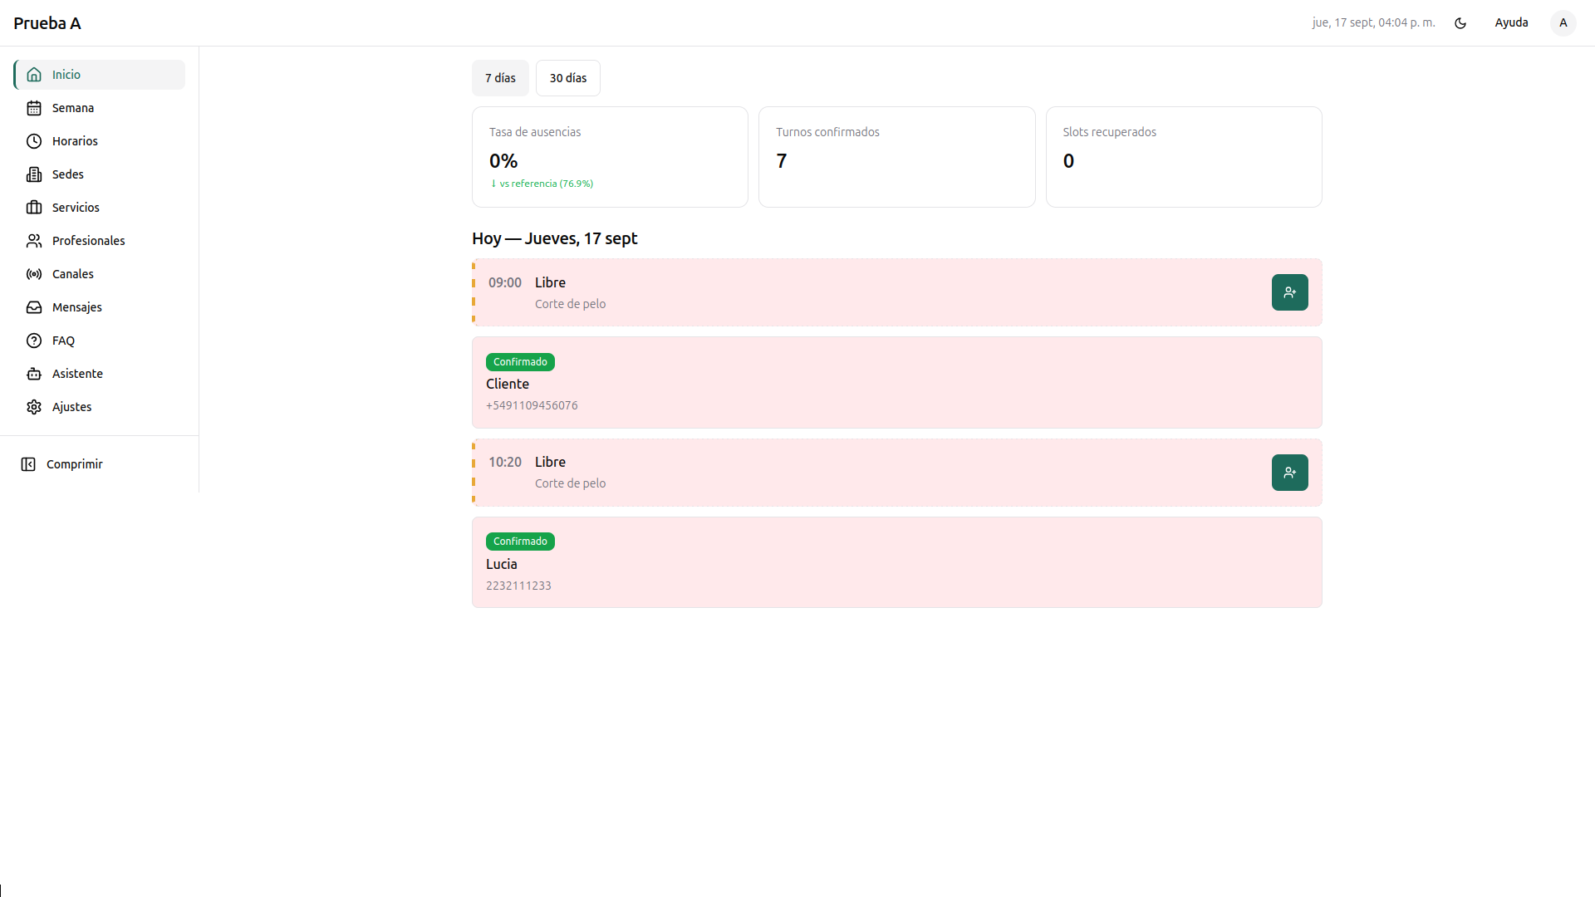Go to Profesionales in the sidebar
This screenshot has width=1595, height=897.
(100, 241)
